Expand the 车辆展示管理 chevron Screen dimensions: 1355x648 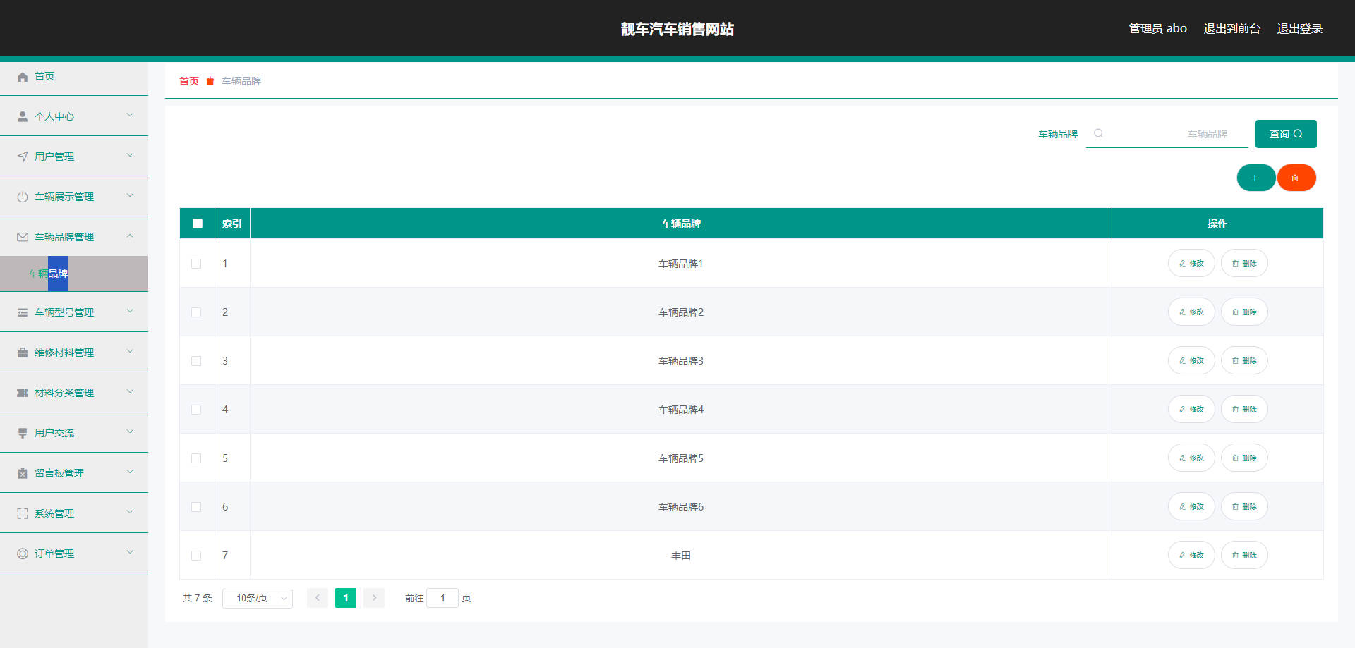tap(130, 195)
